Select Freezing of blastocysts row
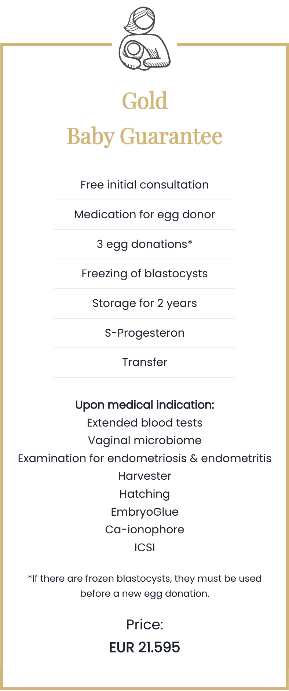 [x=144, y=274]
